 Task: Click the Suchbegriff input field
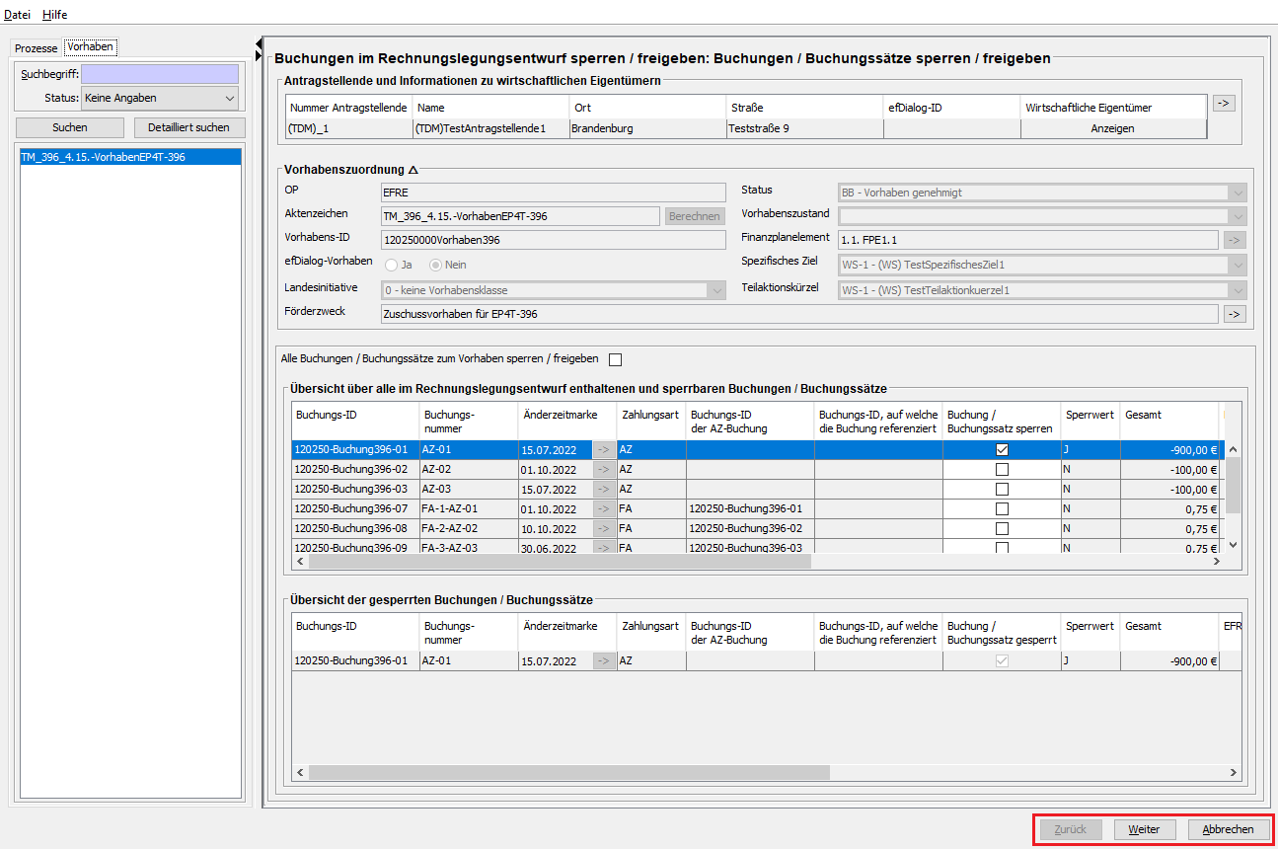click(160, 74)
